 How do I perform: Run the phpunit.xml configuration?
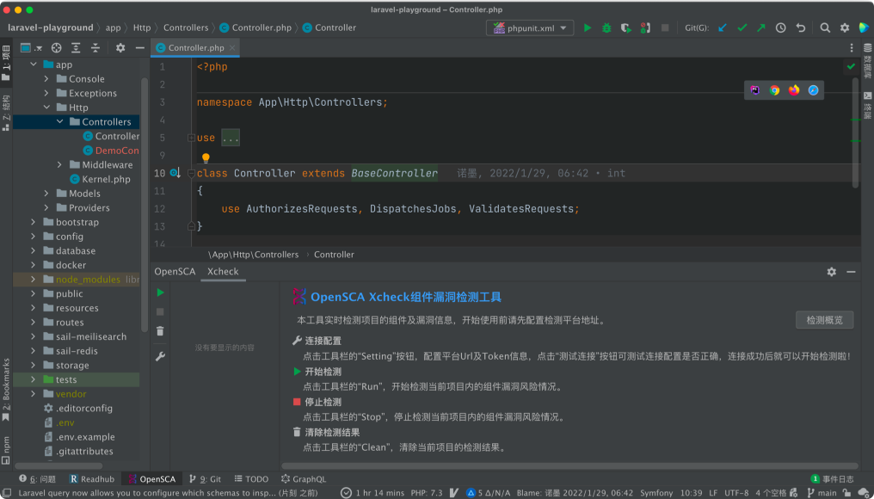tap(588, 28)
